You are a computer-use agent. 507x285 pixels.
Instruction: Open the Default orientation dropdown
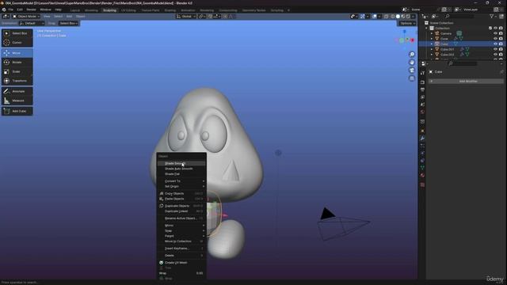32,23
